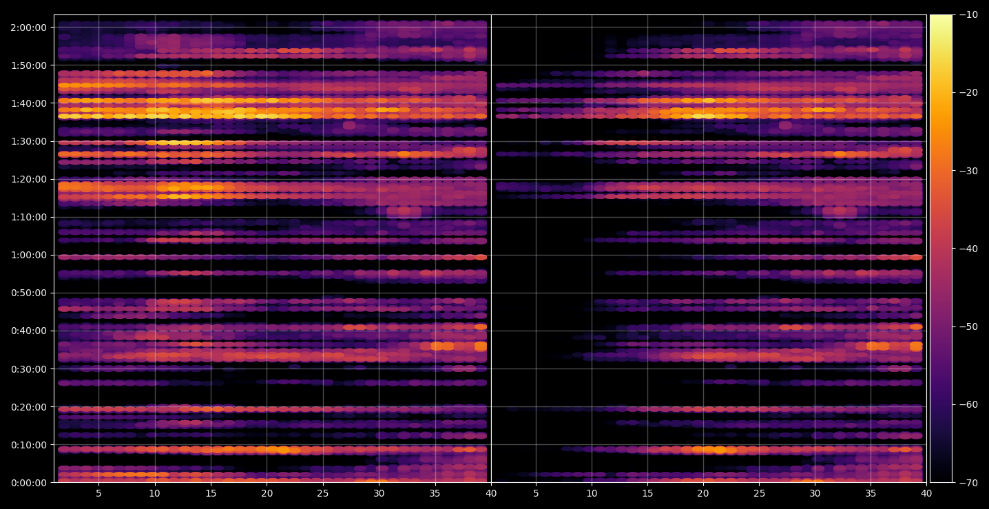The image size is (989, 509).
Task: Select x-axis label 15 under left spectrogram
Action: point(211,493)
